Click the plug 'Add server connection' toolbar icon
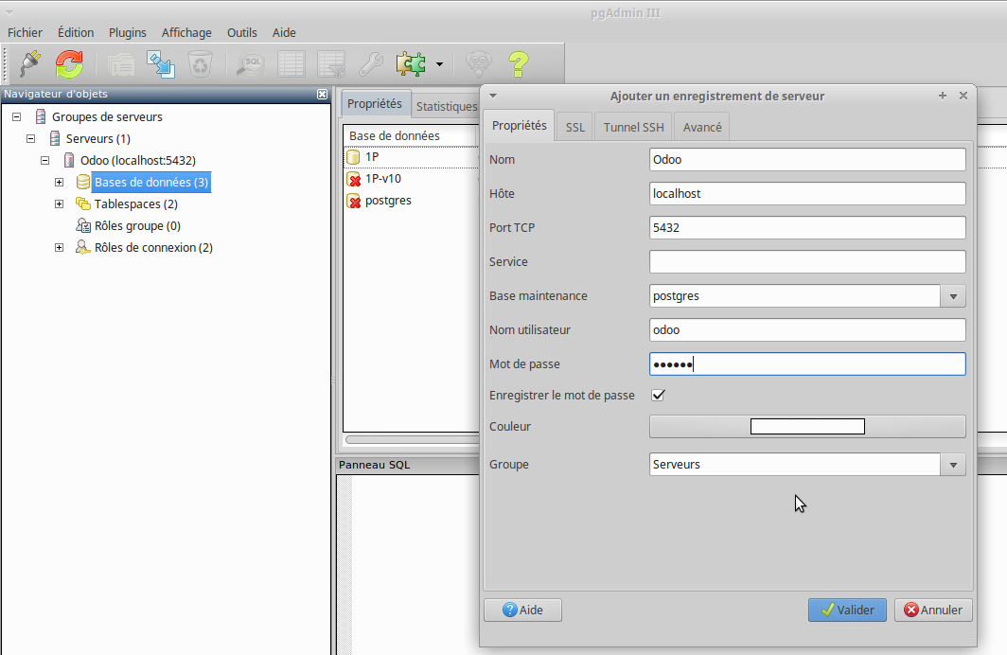1007x655 pixels. (30, 63)
